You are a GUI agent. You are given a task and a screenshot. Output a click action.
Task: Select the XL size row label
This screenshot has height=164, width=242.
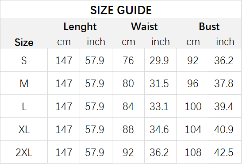[24, 129]
